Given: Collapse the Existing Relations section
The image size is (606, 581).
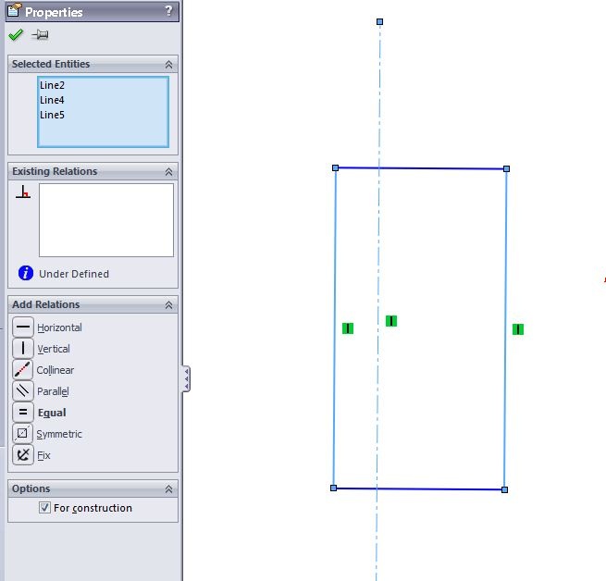Looking at the screenshot, I should coord(169,172).
